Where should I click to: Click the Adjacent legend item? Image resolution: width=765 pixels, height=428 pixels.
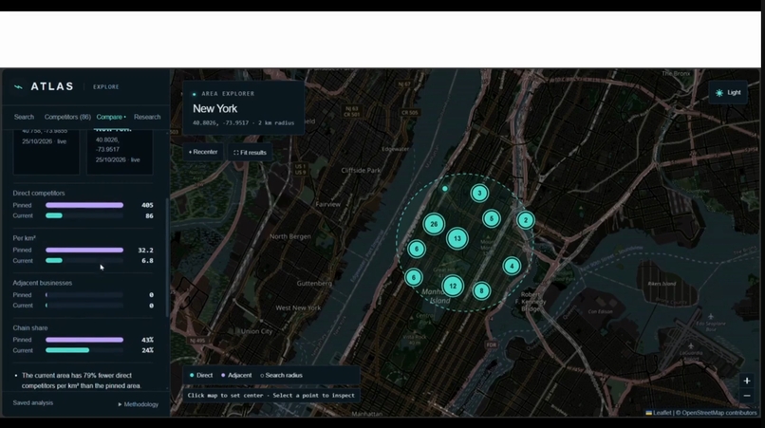click(236, 375)
